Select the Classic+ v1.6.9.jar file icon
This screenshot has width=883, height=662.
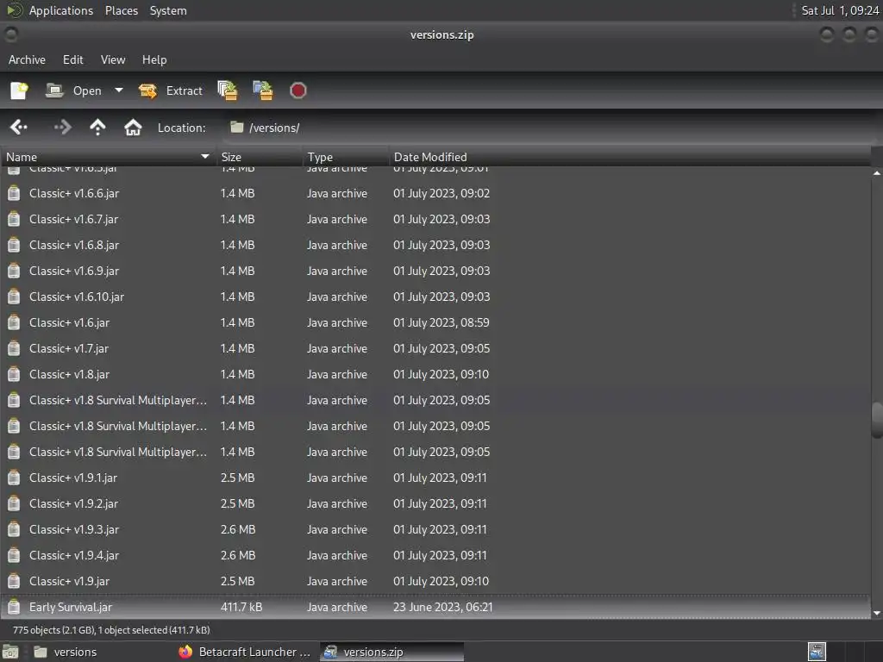tap(14, 272)
